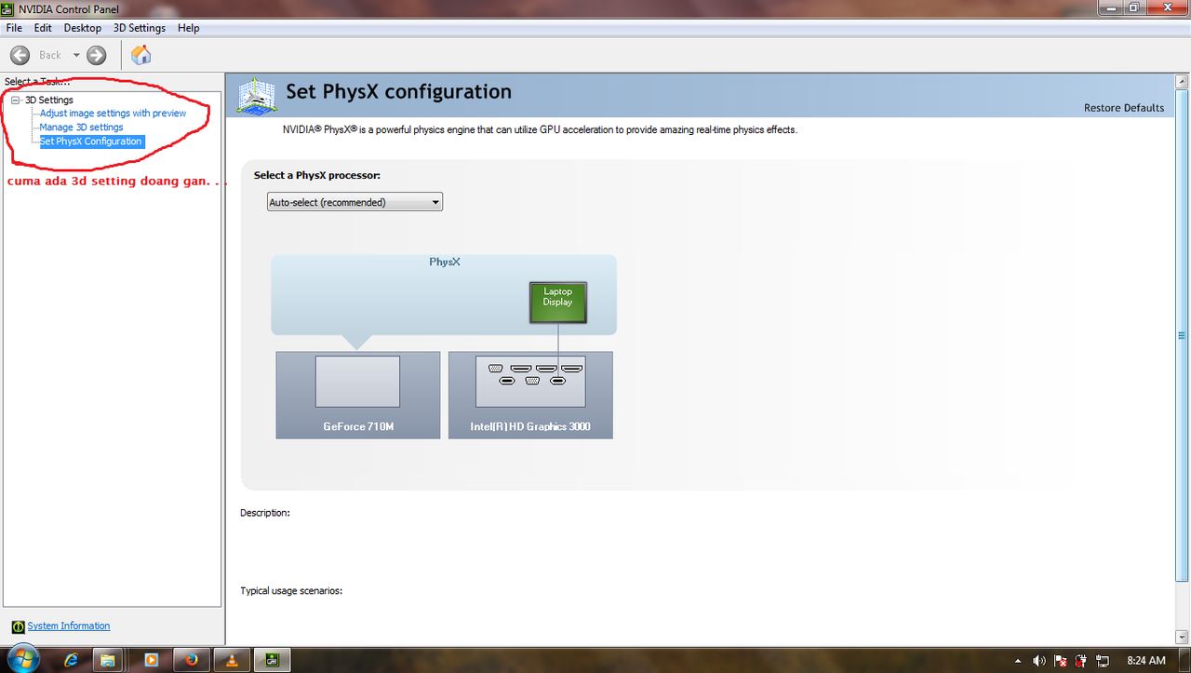The image size is (1191, 673).
Task: Click the Select a PhysX processor label
Action: 317,175
